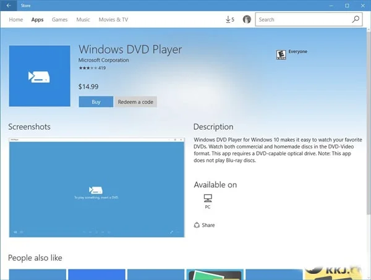This screenshot has width=371, height=280.
Task: Click the vertical scrollbar
Action: point(369,123)
